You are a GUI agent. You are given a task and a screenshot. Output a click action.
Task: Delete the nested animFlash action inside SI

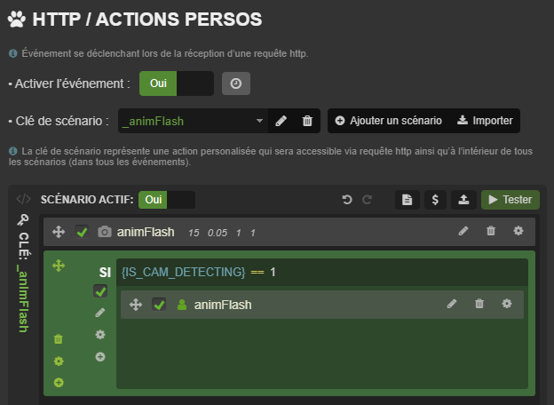pos(479,305)
